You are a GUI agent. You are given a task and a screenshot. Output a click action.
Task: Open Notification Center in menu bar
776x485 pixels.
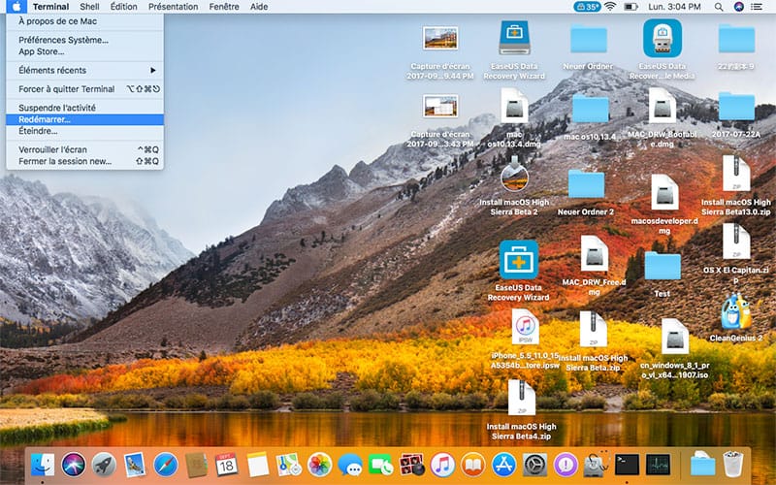pyautogui.click(x=757, y=7)
